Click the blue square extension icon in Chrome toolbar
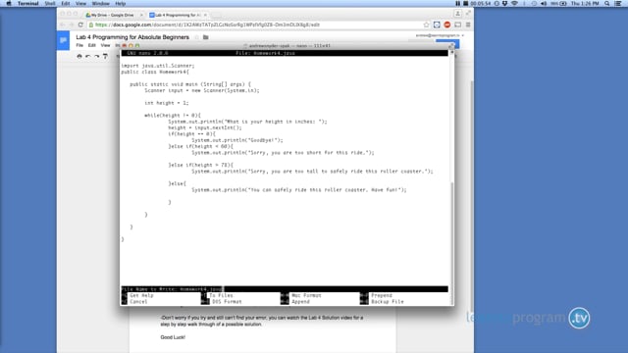Viewport: 628px width, 353px height. pos(437,25)
